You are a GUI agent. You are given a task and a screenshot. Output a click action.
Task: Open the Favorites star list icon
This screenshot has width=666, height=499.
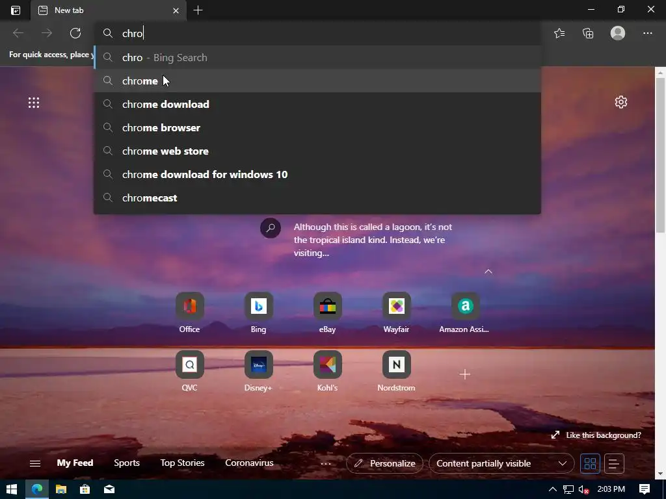pos(559,33)
